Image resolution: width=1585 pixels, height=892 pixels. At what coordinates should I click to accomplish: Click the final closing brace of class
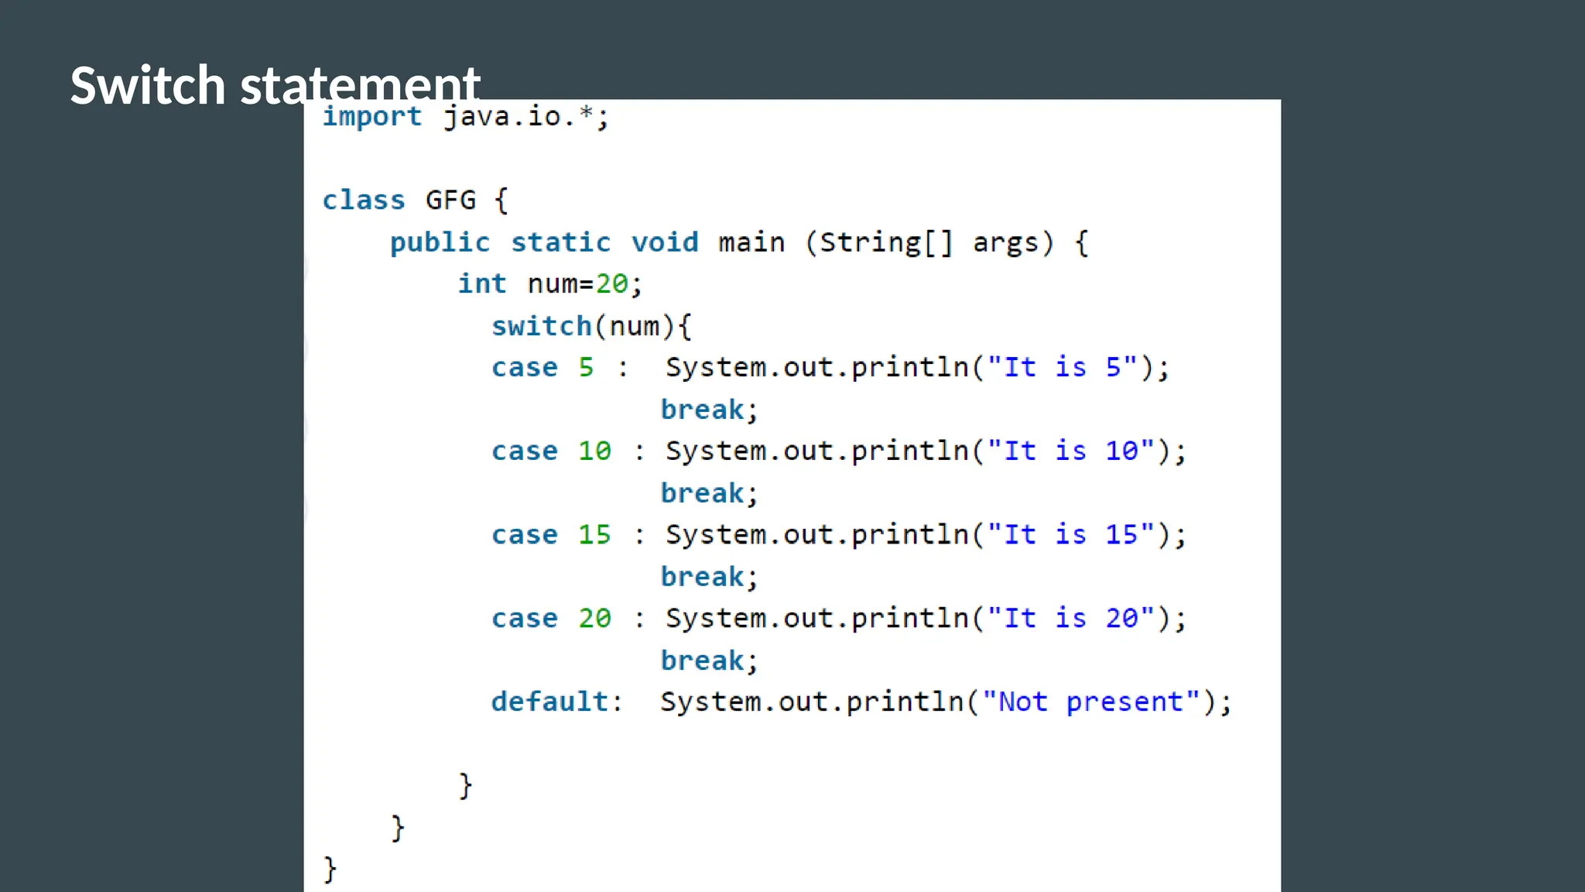(x=330, y=869)
